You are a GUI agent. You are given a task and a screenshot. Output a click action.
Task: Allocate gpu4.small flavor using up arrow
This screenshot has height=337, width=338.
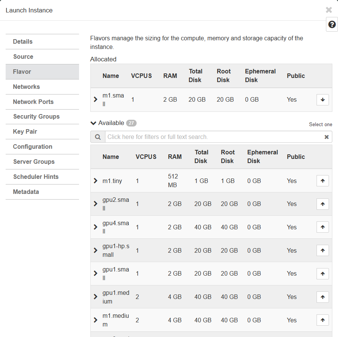tap(323, 227)
